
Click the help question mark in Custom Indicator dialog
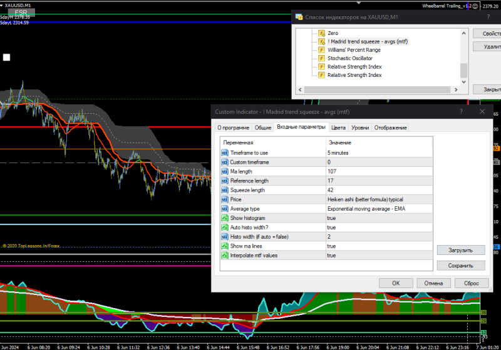pos(461,111)
